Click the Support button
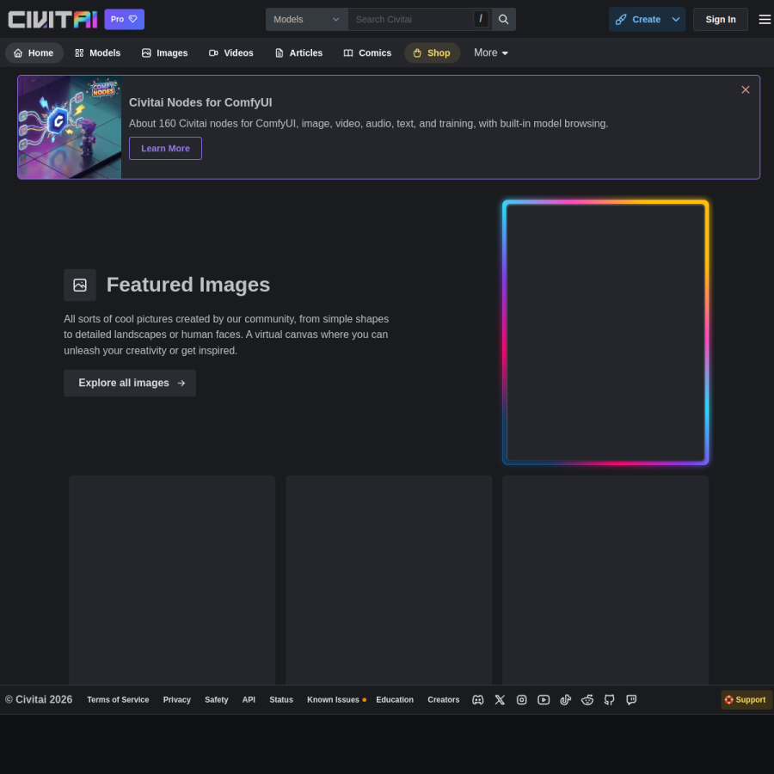This screenshot has height=774, width=774. coord(746,699)
